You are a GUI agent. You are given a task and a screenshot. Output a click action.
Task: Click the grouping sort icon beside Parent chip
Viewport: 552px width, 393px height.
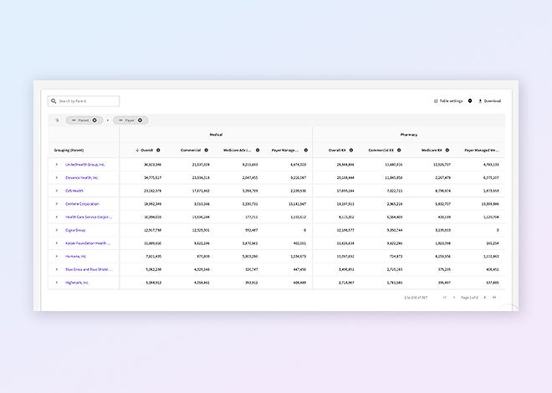(57, 120)
